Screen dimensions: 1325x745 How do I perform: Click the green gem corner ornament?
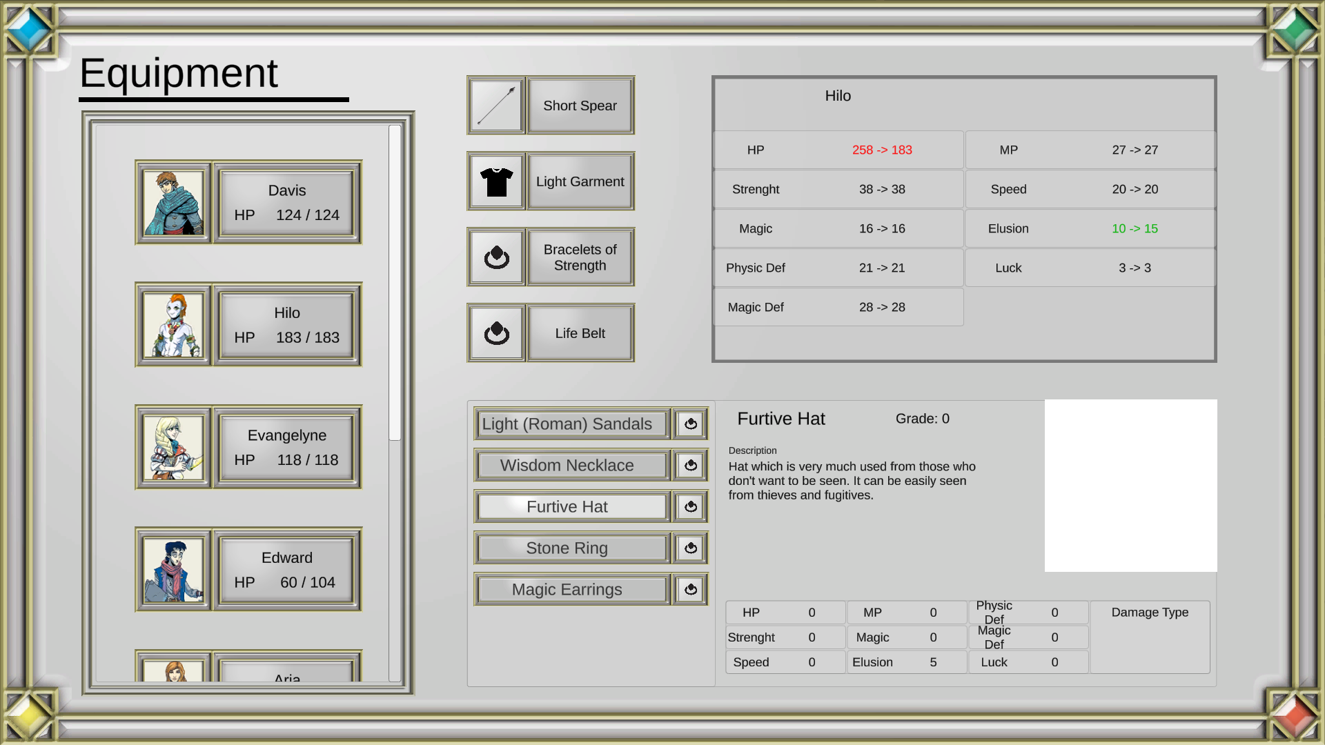coord(1295,30)
